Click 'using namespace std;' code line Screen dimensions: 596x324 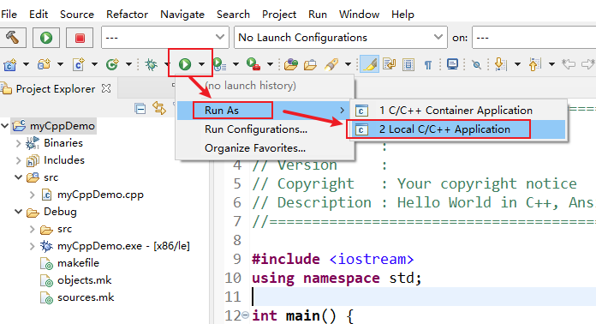337,278
